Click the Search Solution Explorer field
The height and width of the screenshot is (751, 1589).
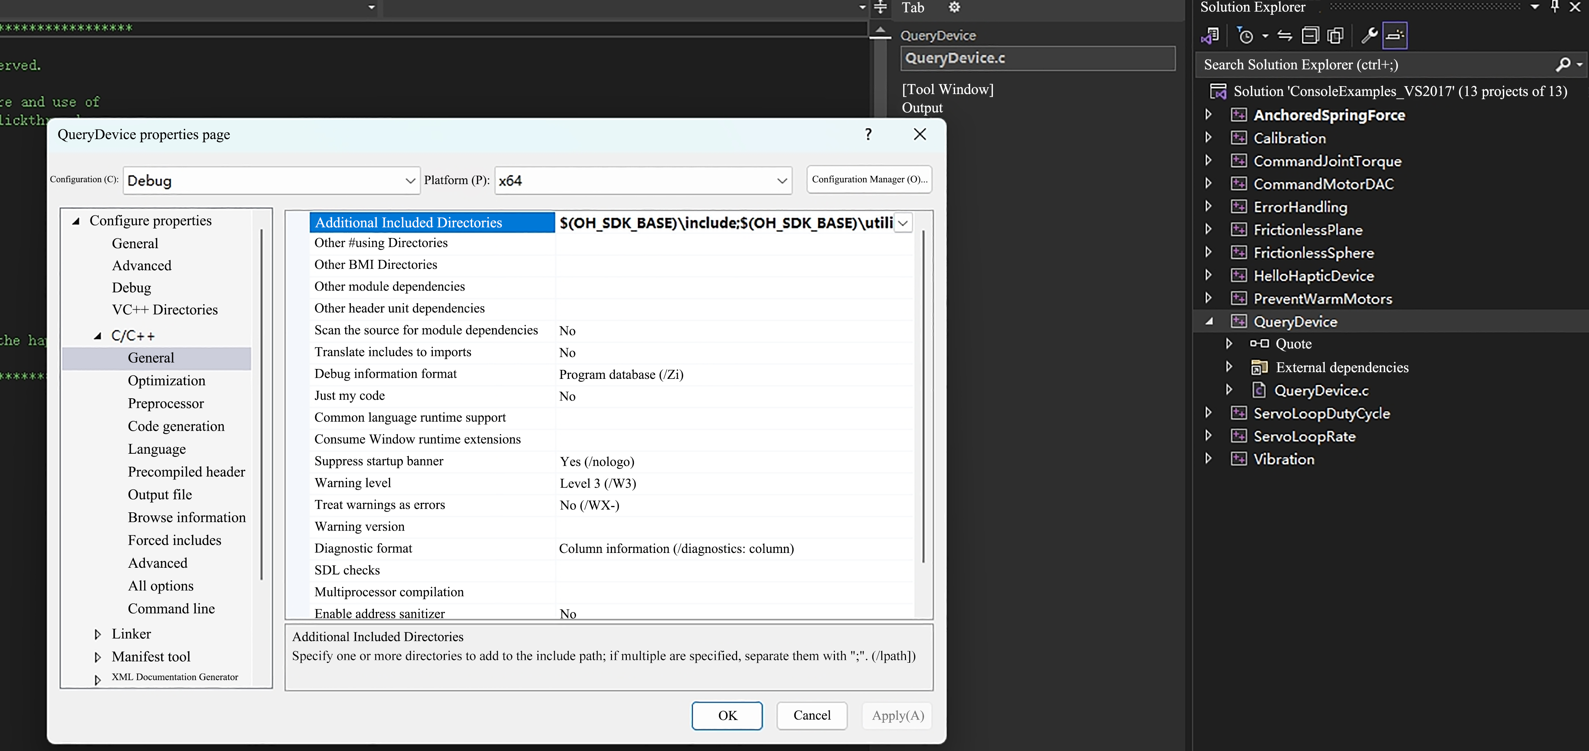click(x=1376, y=65)
